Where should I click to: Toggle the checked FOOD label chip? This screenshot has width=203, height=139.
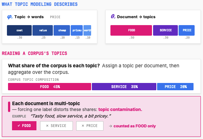click(x=24, y=126)
